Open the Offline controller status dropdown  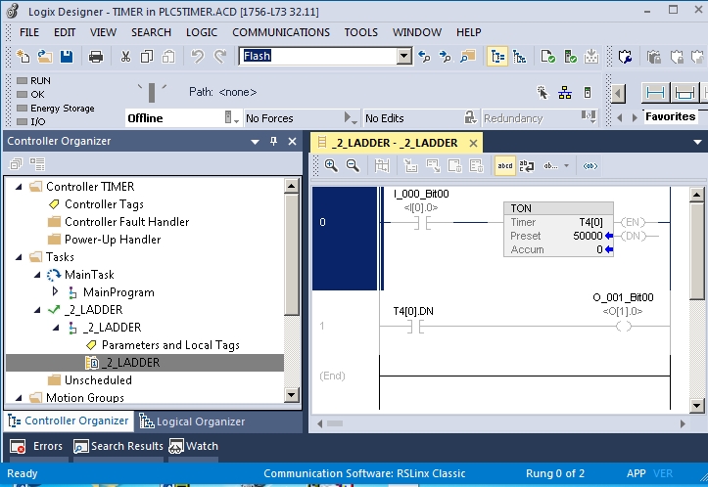point(232,118)
